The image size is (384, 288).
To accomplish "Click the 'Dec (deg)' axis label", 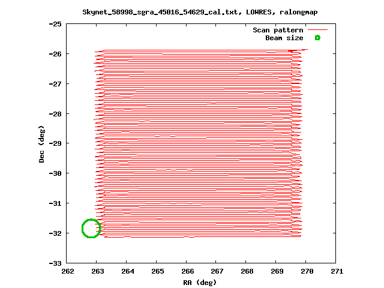I will coord(41,144).
